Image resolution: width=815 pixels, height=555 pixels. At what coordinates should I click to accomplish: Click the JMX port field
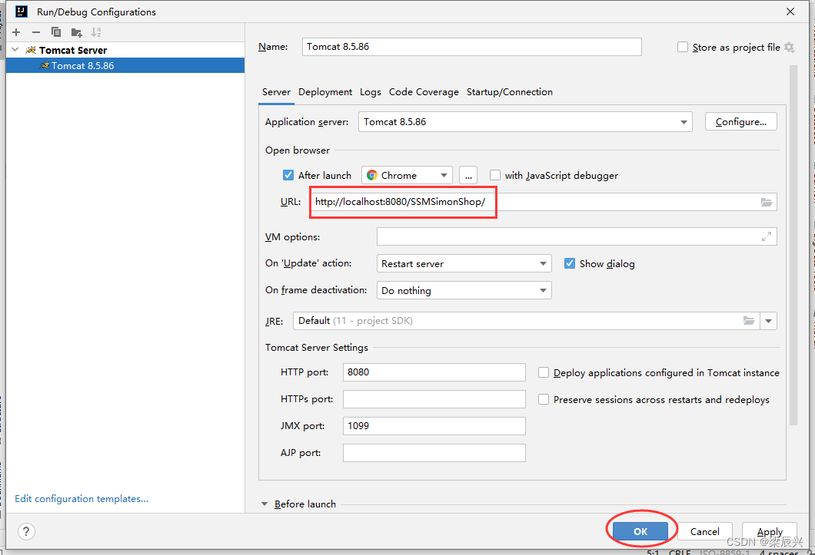[434, 426]
